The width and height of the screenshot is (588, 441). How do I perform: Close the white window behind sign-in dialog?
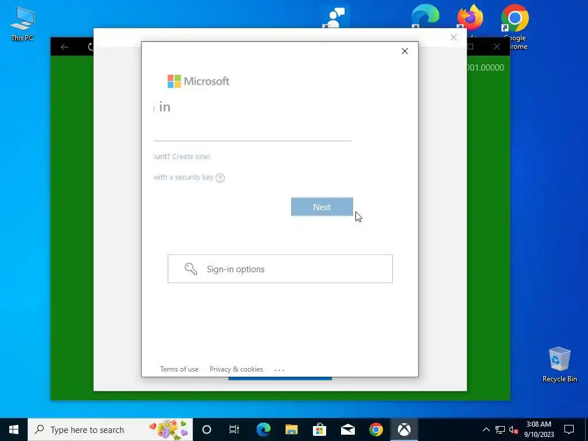[454, 37]
